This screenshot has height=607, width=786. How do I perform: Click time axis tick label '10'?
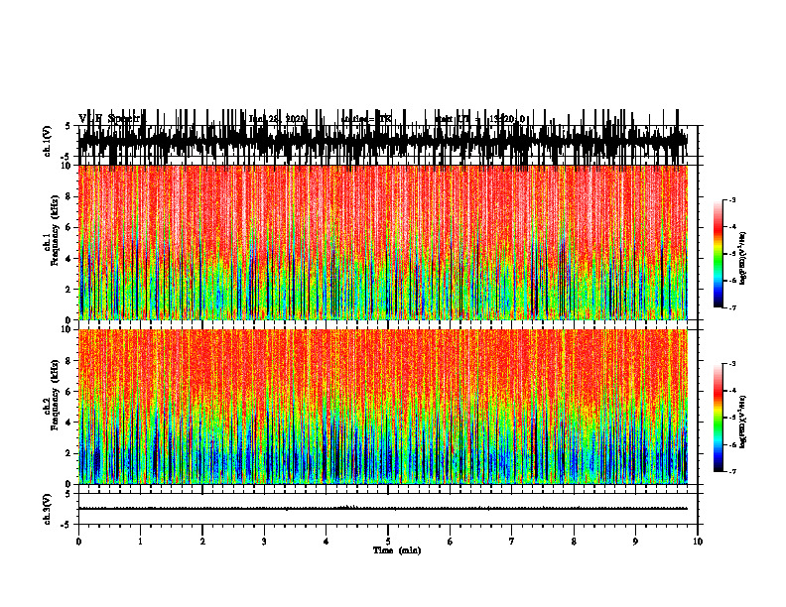(x=698, y=542)
